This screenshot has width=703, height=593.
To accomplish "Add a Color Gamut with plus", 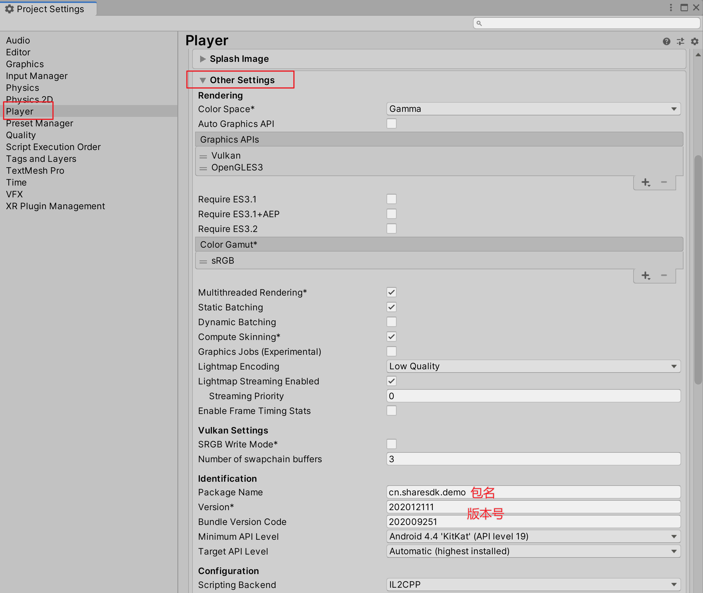I will click(x=646, y=276).
